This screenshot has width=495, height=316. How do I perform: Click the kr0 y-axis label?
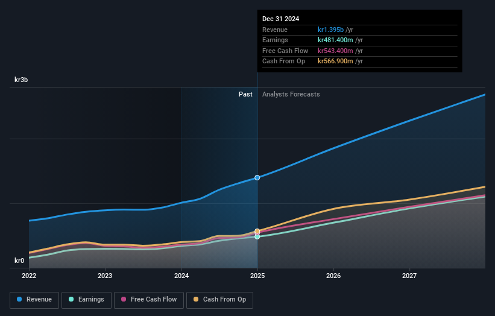pyautogui.click(x=19, y=261)
